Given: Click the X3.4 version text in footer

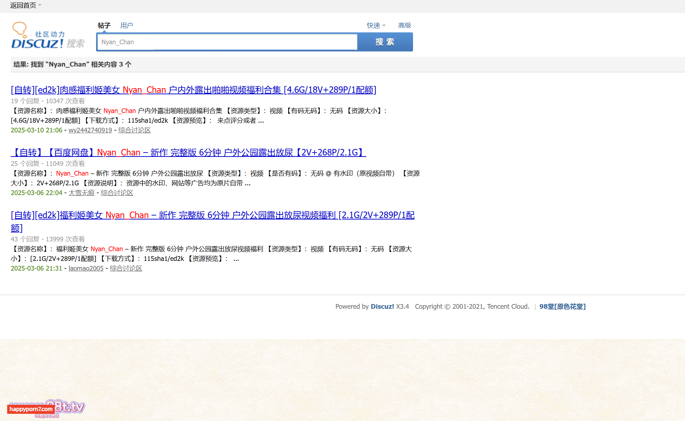Looking at the screenshot, I should pyautogui.click(x=403, y=307).
